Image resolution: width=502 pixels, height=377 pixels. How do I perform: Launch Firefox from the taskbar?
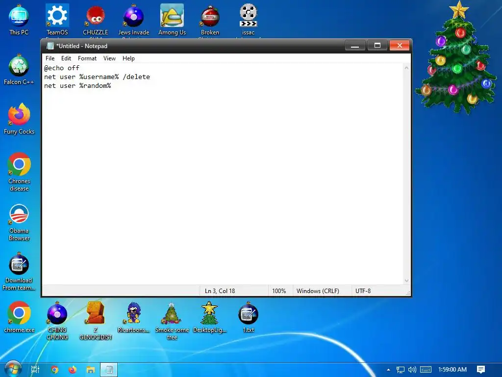pyautogui.click(x=73, y=370)
